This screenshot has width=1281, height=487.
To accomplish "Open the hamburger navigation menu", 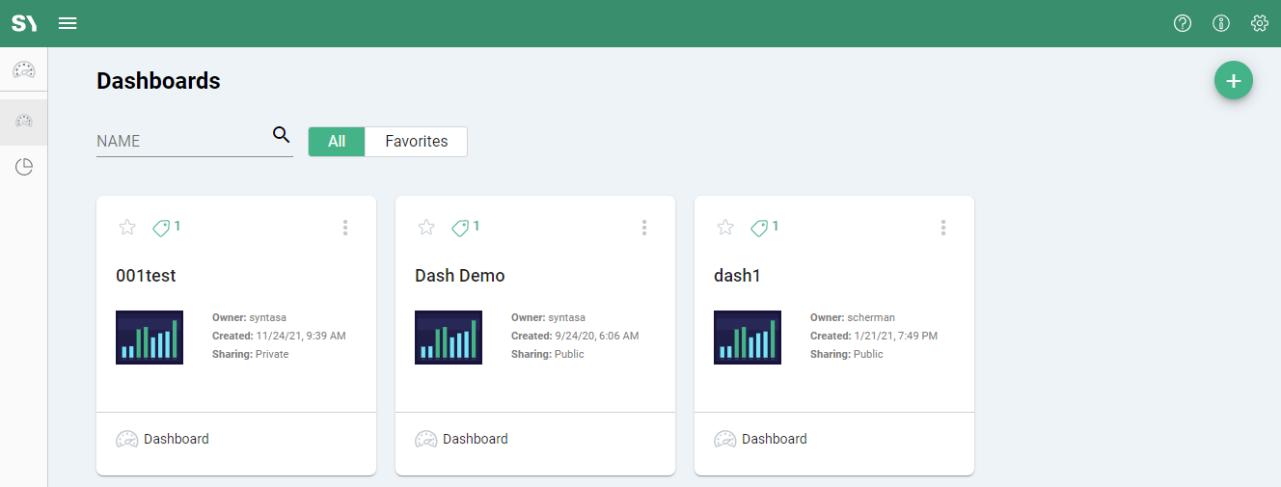I will (x=68, y=23).
